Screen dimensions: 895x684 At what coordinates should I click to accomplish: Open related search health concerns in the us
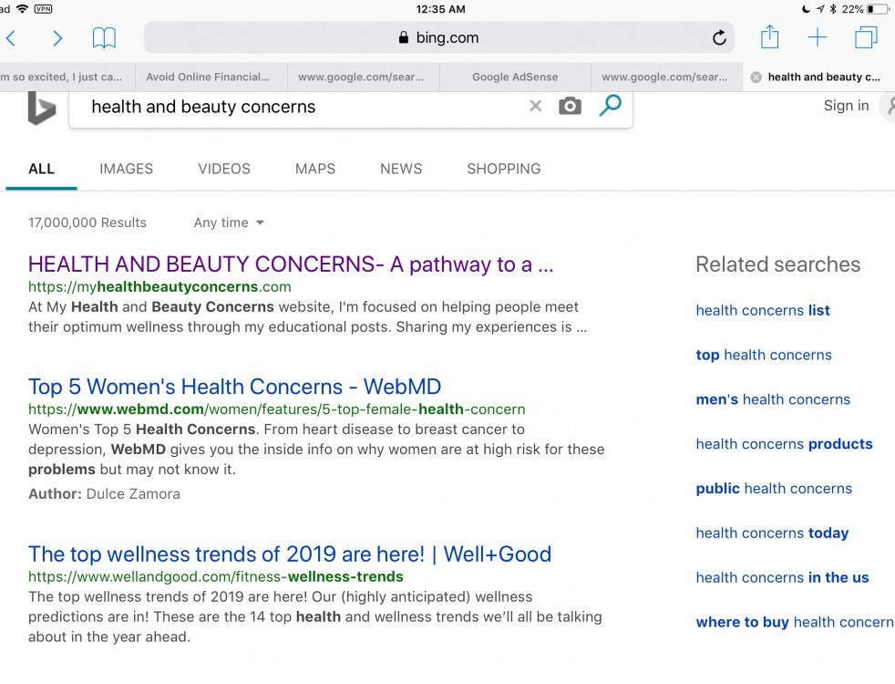click(x=782, y=578)
